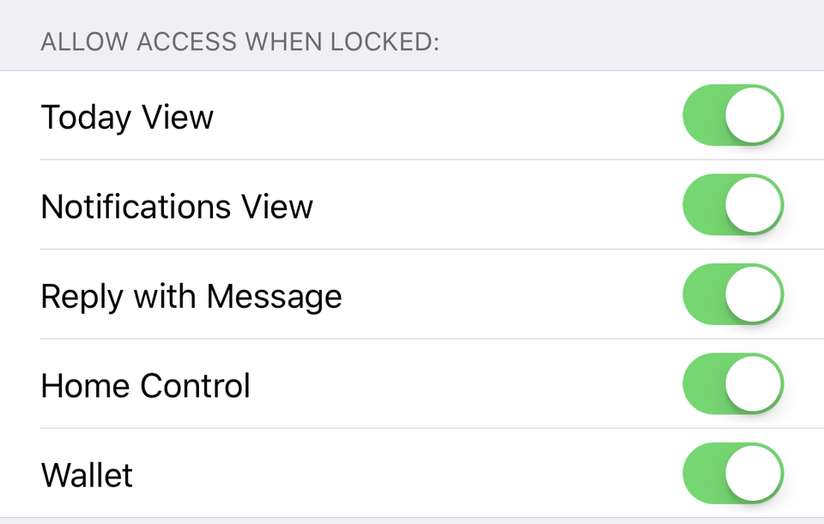Disable Home Control when locked
The image size is (824, 524).
coord(733,384)
